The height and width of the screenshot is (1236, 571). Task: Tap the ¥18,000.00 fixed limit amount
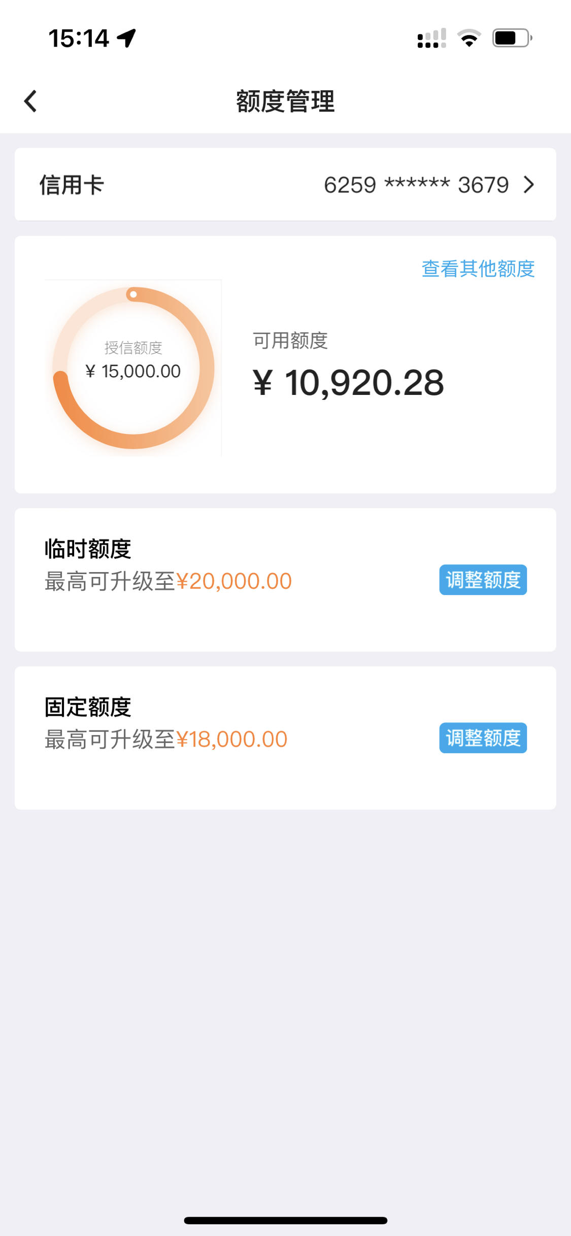232,740
